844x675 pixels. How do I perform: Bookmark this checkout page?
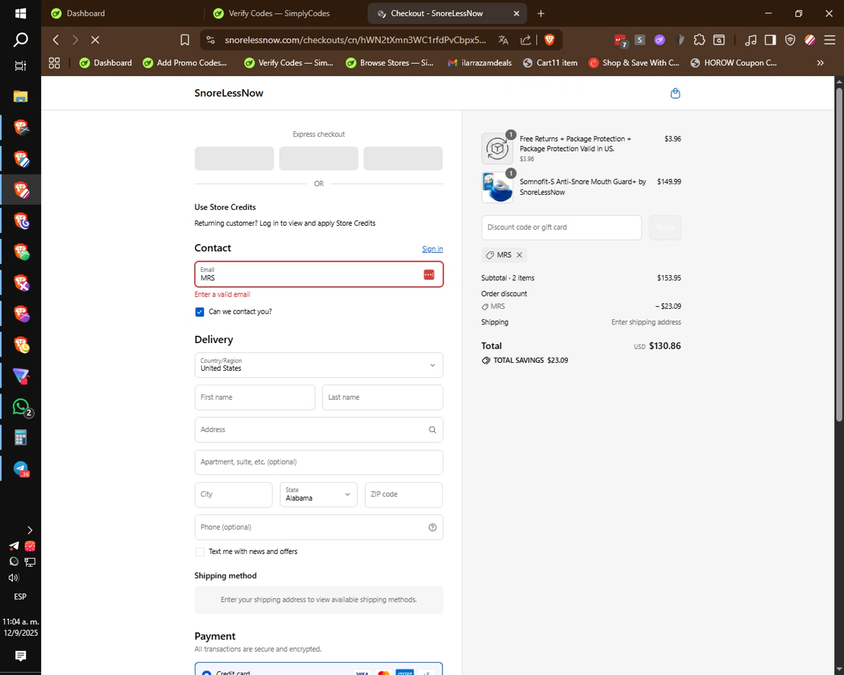(x=185, y=40)
